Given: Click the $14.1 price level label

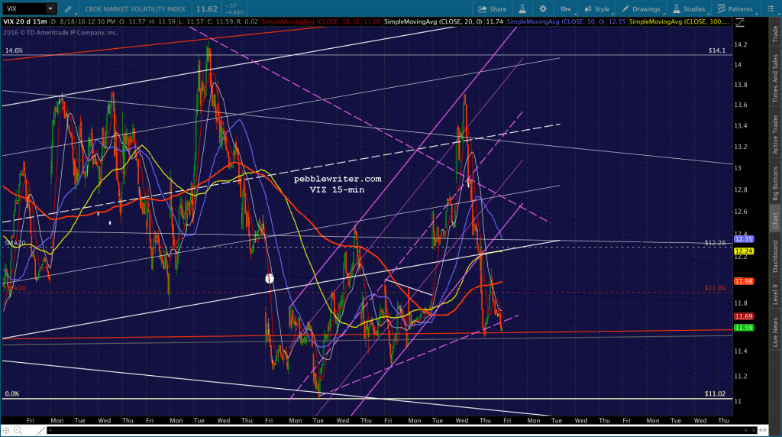Looking at the screenshot, I should tap(716, 50).
